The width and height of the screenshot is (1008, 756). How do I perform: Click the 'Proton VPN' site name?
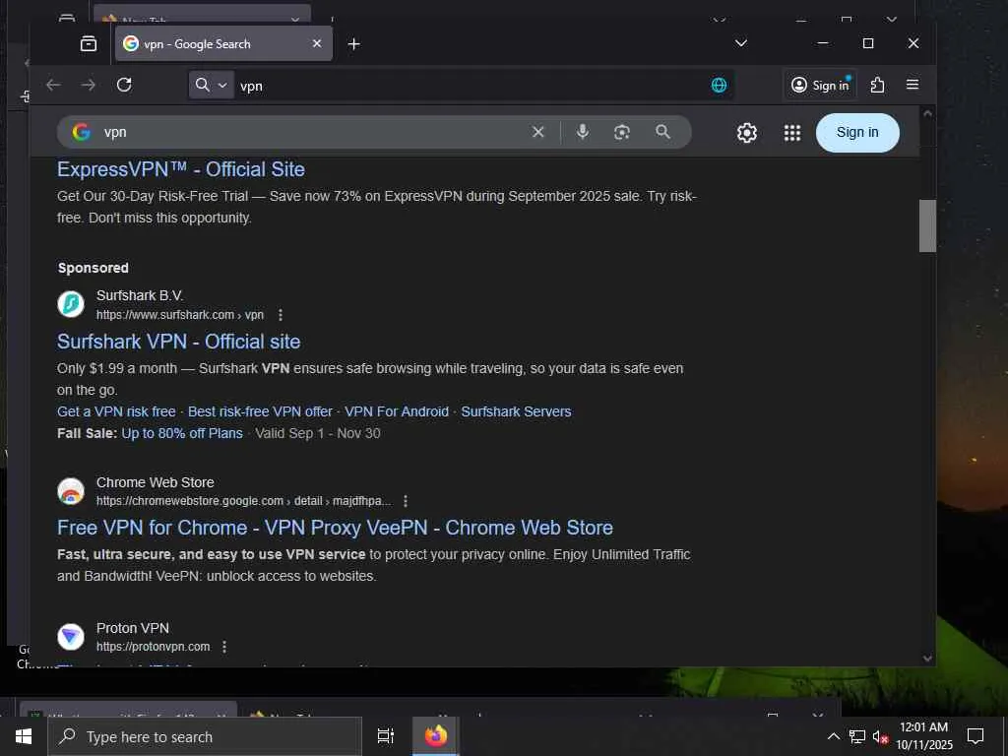tap(133, 627)
